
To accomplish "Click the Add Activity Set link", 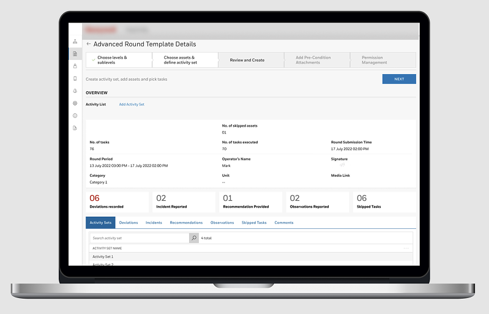I will pyautogui.click(x=132, y=105).
